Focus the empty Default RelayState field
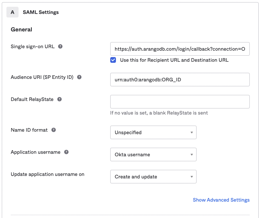The image size is (259, 218). tap(180, 102)
